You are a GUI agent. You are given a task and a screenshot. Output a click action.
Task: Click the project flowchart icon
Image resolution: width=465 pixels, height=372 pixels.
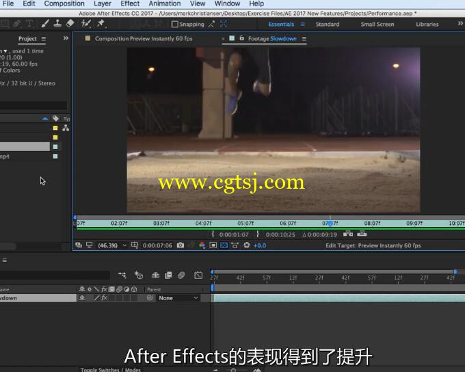pos(66,128)
